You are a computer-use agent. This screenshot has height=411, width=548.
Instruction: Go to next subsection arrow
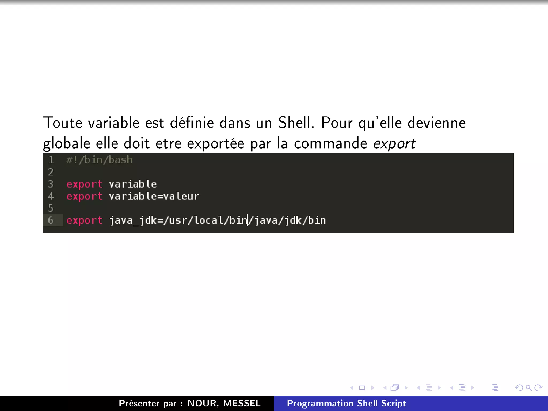tap(439, 387)
